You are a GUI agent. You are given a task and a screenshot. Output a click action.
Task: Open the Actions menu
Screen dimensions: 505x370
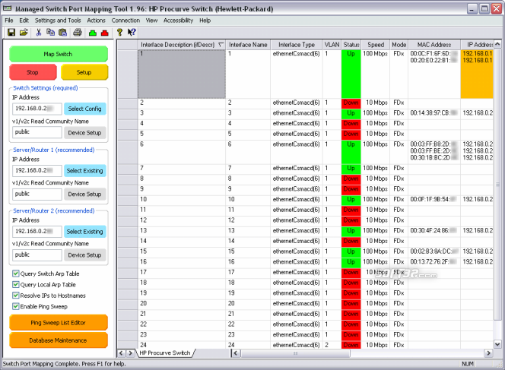[x=97, y=21]
